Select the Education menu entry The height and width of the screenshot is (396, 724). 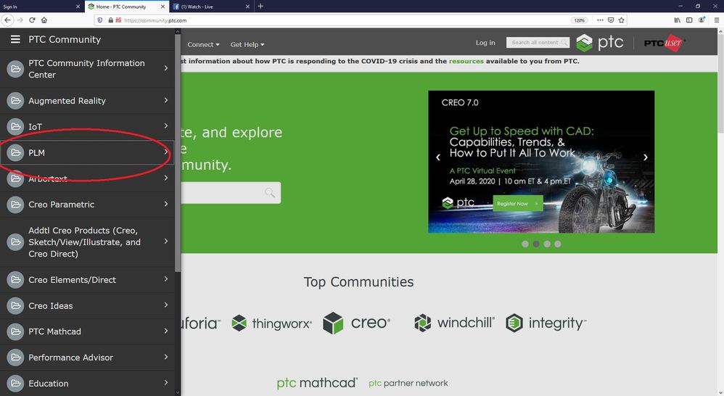87,383
